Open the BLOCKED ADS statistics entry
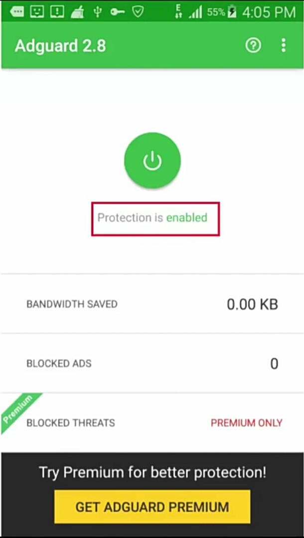Screen dimensions: 304x538 coord(152,364)
